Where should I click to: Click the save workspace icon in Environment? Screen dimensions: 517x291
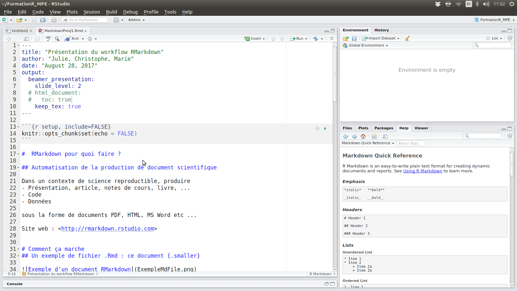pos(354,38)
